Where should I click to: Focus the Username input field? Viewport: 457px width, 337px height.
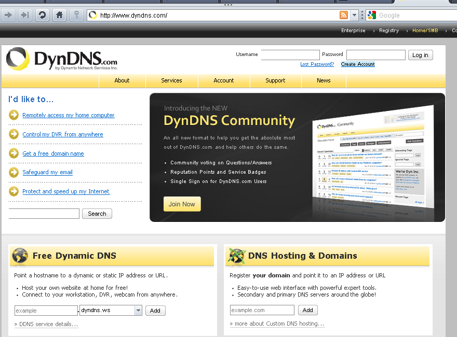click(x=290, y=55)
